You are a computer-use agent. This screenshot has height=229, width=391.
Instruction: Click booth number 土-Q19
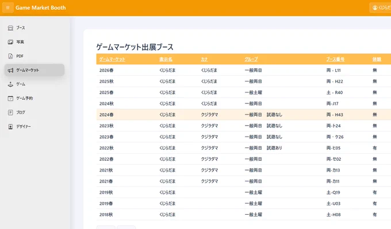(333, 192)
